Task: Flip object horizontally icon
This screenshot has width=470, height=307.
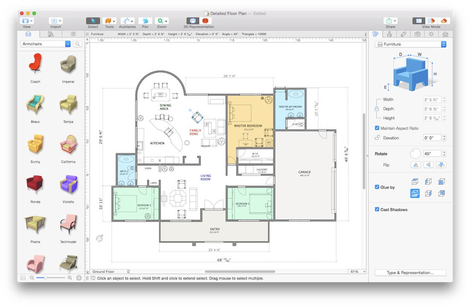Action: pyautogui.click(x=415, y=165)
